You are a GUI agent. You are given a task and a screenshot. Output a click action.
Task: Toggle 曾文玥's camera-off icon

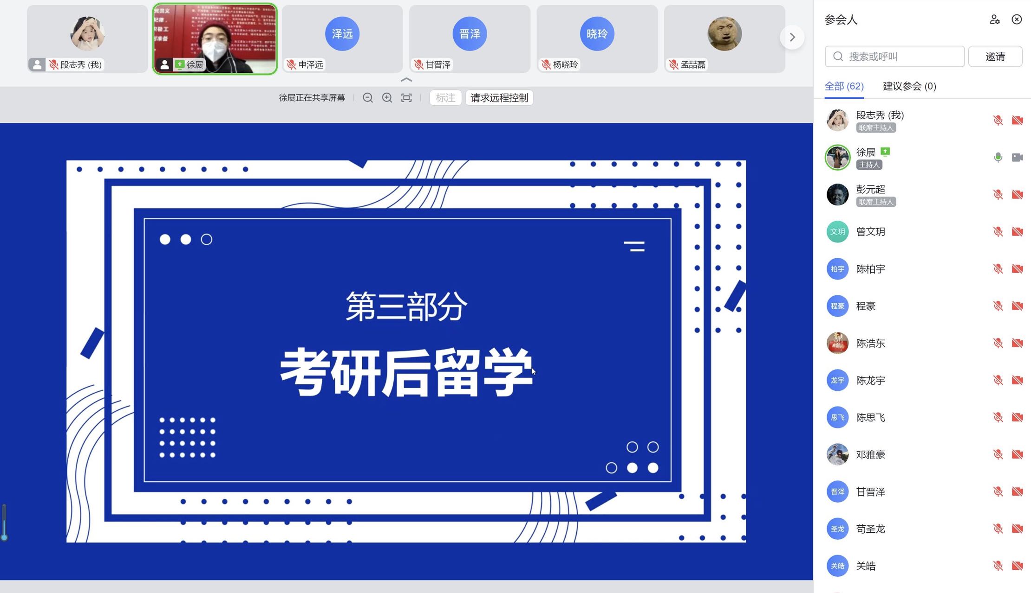[1017, 232]
